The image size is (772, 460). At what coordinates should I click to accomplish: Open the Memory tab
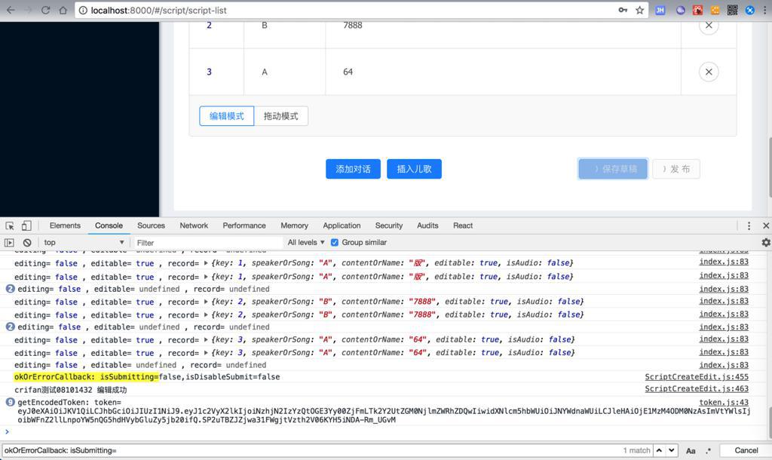[x=295, y=225]
